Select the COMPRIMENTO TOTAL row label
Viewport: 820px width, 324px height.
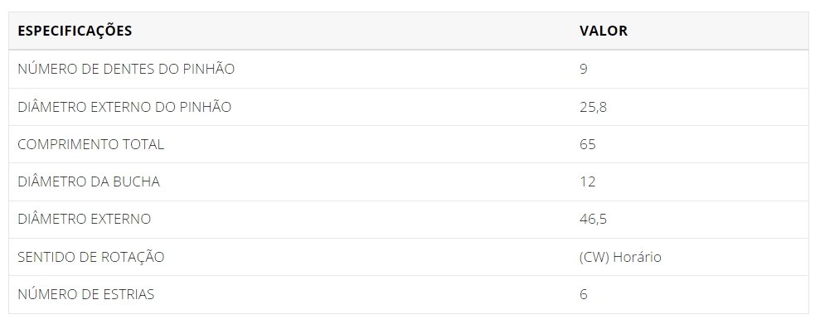click(91, 144)
